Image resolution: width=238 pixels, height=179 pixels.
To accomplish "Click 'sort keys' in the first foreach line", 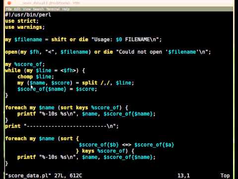I will click(74, 108).
